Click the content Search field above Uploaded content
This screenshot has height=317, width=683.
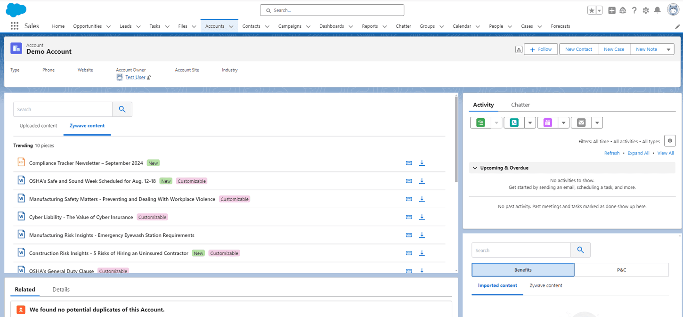click(x=63, y=109)
